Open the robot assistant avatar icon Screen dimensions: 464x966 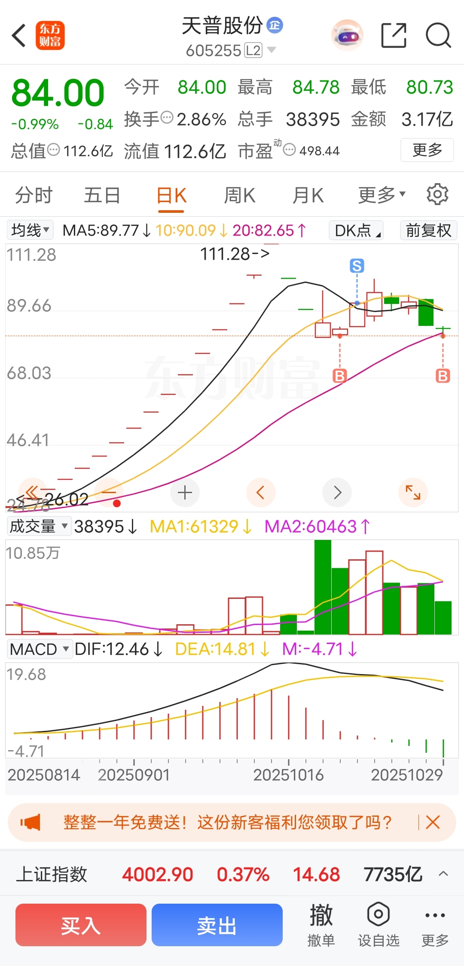coord(347,35)
